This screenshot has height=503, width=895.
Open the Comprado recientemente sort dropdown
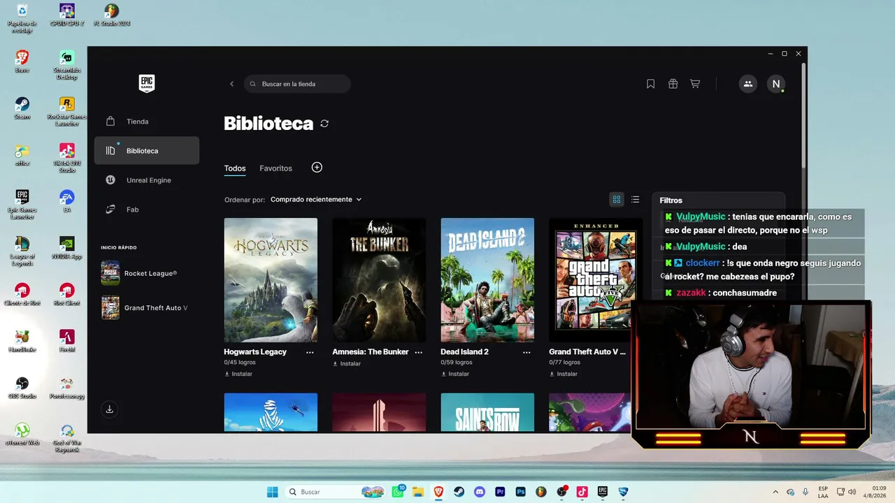click(316, 200)
